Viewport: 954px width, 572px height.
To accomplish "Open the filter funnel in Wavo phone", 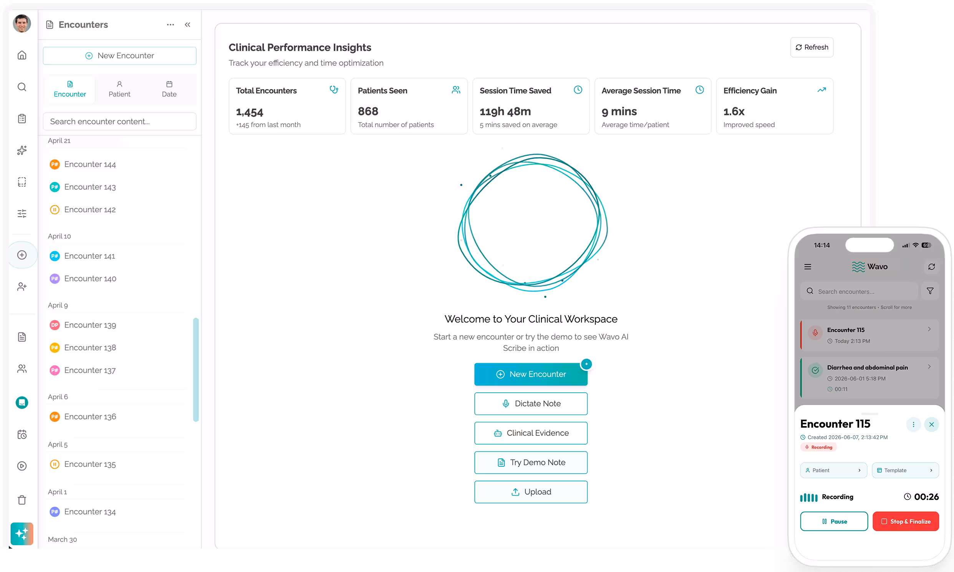I will click(x=930, y=291).
